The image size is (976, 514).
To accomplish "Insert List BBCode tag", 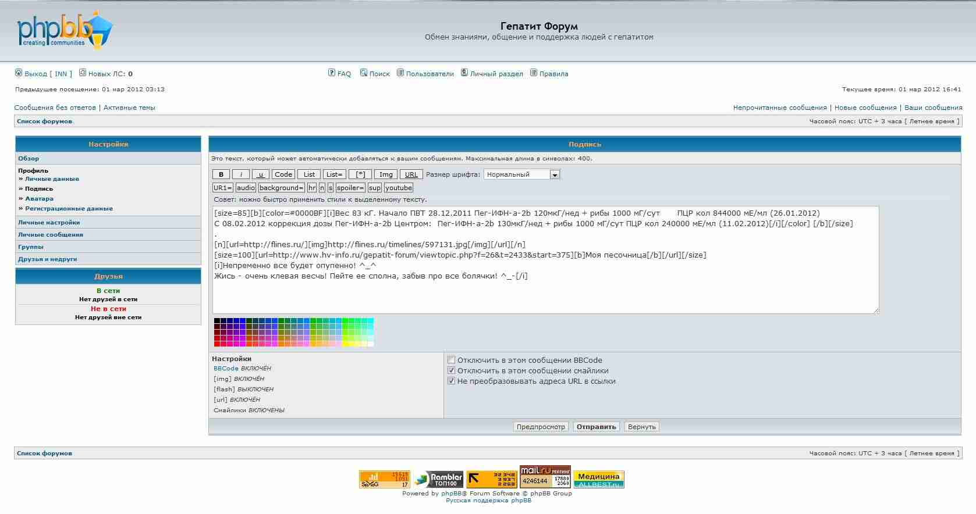I will point(309,174).
